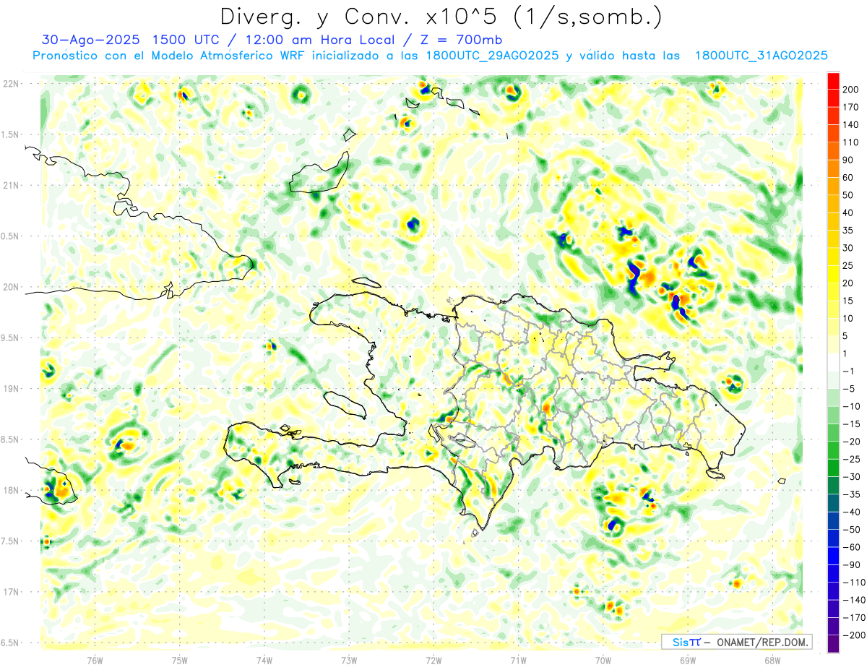Click the colorbar value '-110'

tap(854, 583)
